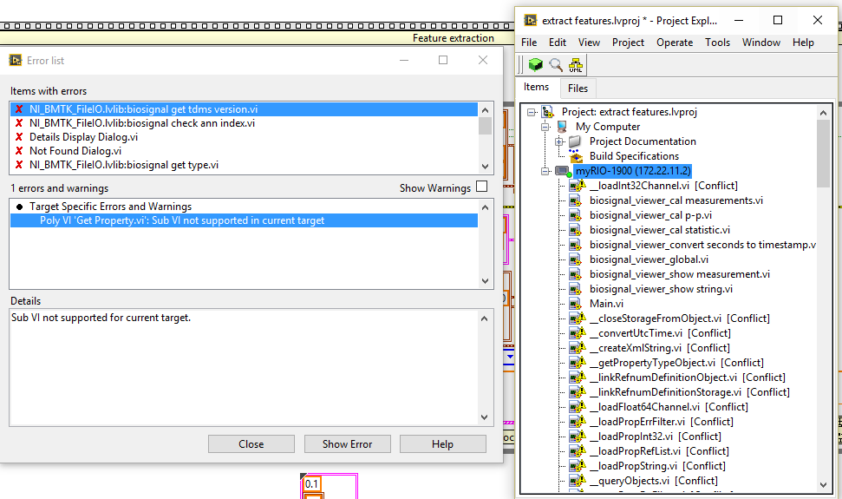This screenshot has width=842, height=499.
Task: Open the View menu
Action: point(589,43)
